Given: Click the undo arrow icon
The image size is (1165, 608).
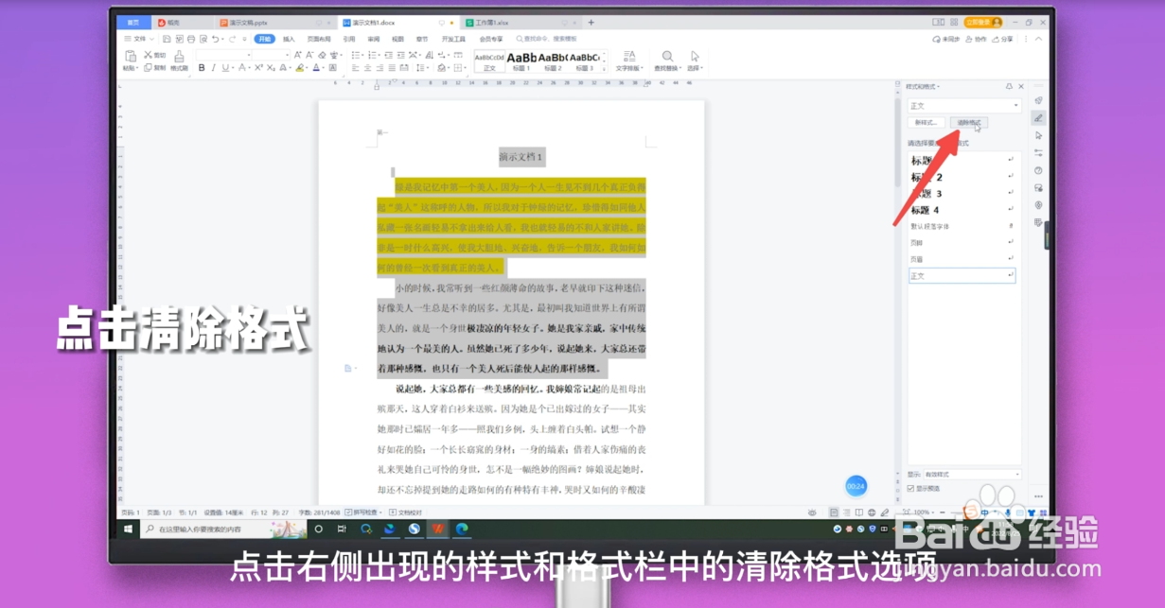Looking at the screenshot, I should [x=216, y=39].
